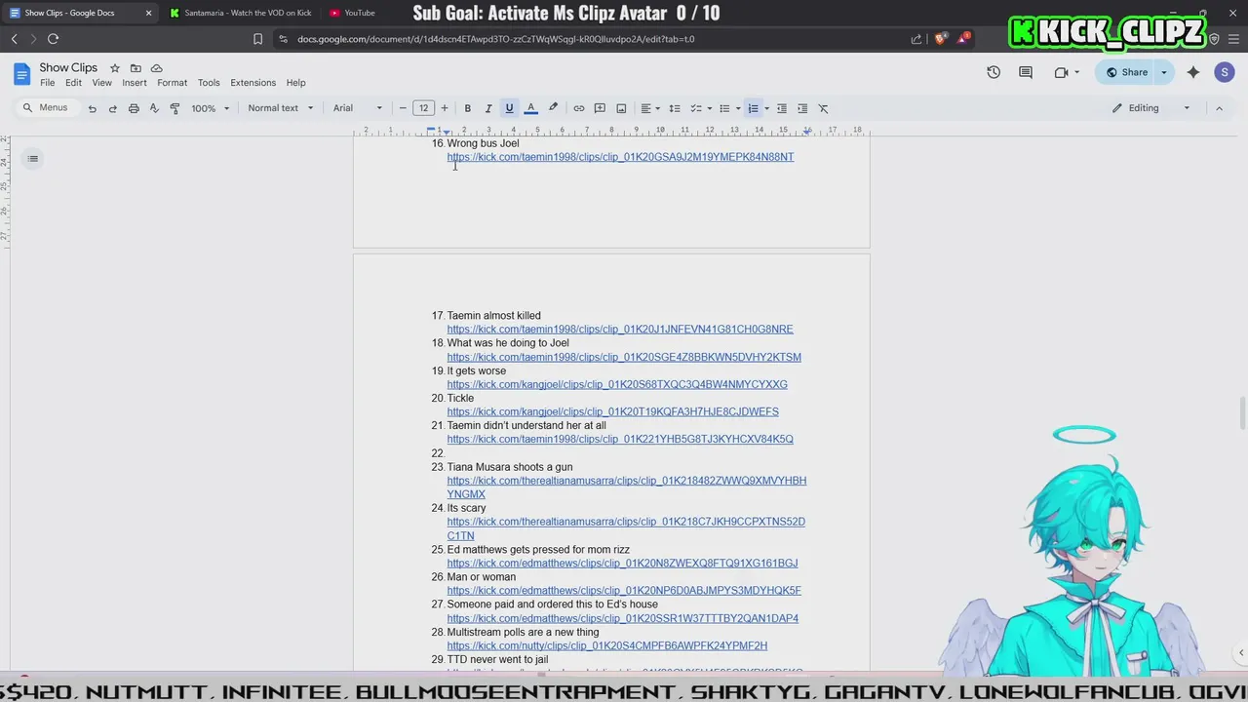The height and width of the screenshot is (702, 1248).
Task: Open the Tickle clip link
Action: [612, 412]
